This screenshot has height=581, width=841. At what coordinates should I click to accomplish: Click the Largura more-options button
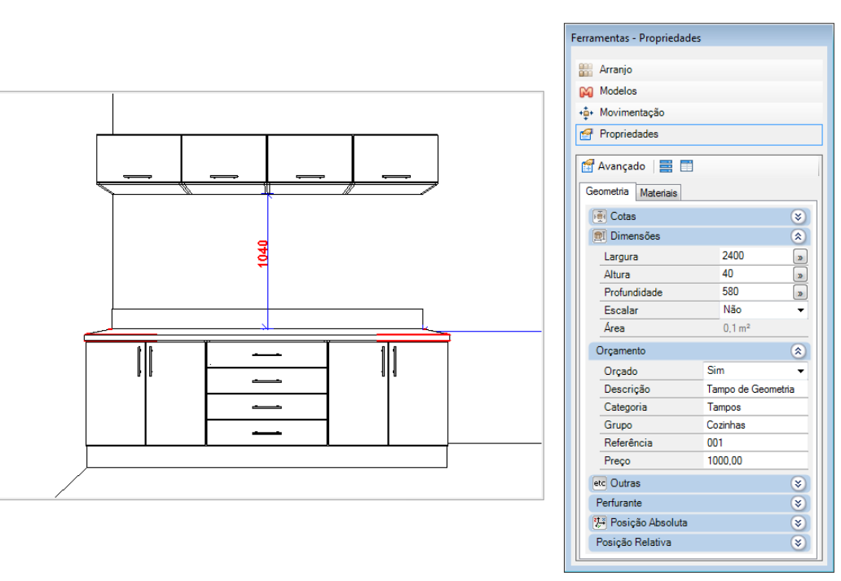[800, 257]
